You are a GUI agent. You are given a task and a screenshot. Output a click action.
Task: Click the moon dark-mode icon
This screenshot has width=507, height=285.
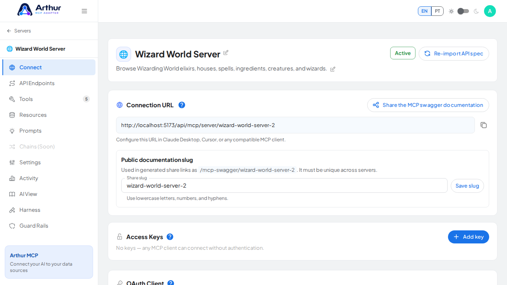coord(476,11)
